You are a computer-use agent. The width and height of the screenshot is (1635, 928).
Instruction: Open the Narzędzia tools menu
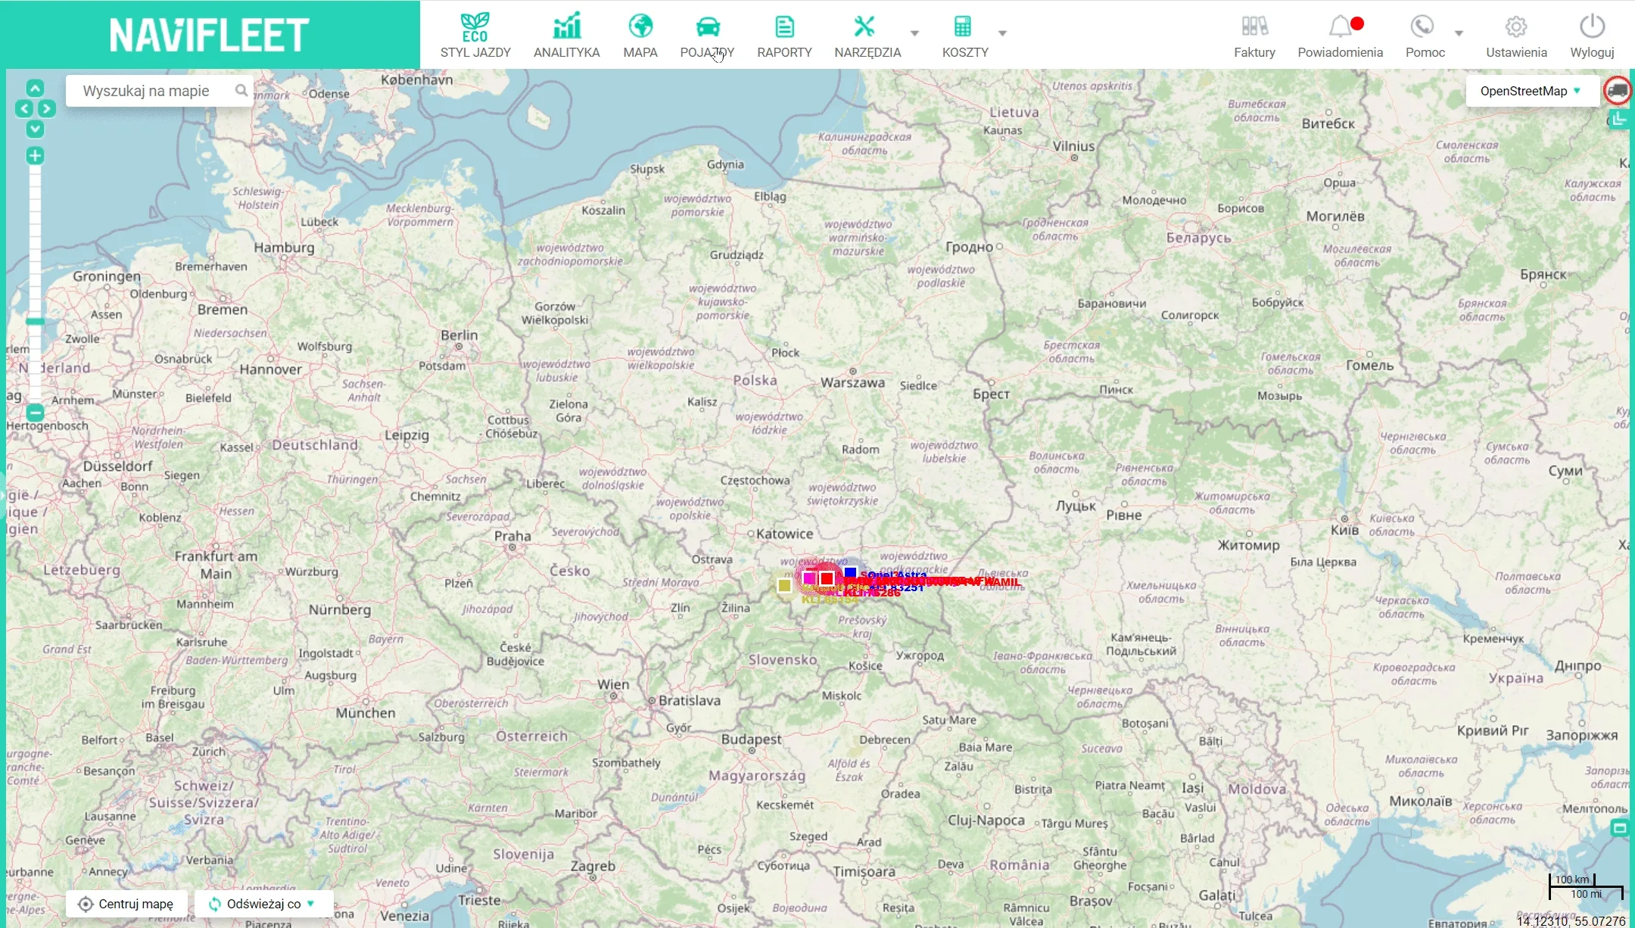(x=867, y=36)
